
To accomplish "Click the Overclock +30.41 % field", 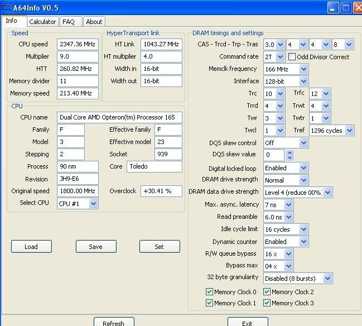I will pyautogui.click(x=161, y=191).
